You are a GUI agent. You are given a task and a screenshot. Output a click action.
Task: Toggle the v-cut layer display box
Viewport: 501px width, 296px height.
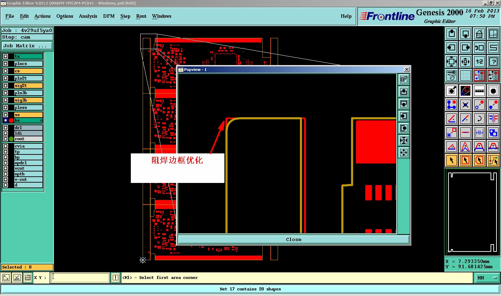pos(6,179)
